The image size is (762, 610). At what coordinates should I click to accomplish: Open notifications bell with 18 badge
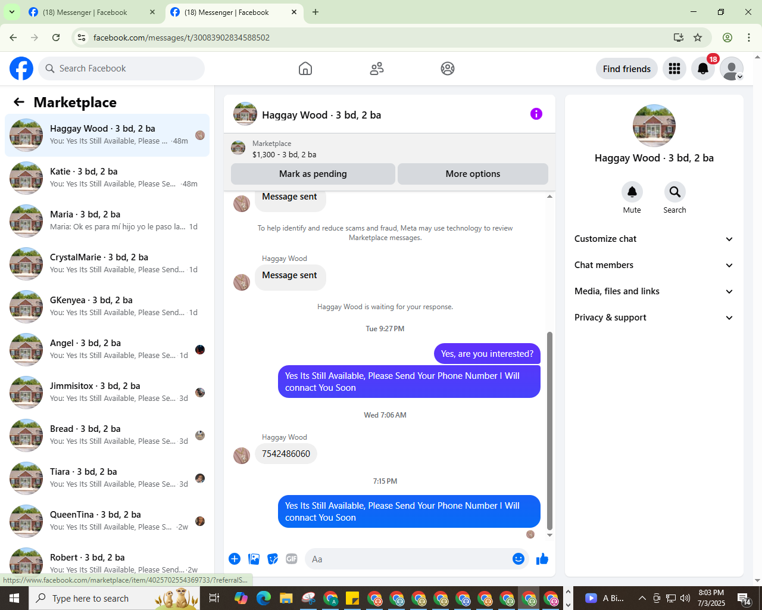[x=703, y=69]
